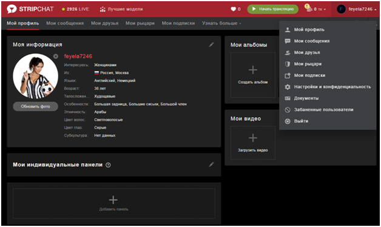The image size is (381, 227).
Task: Click the Добавить панель plus area
Action: (x=113, y=203)
